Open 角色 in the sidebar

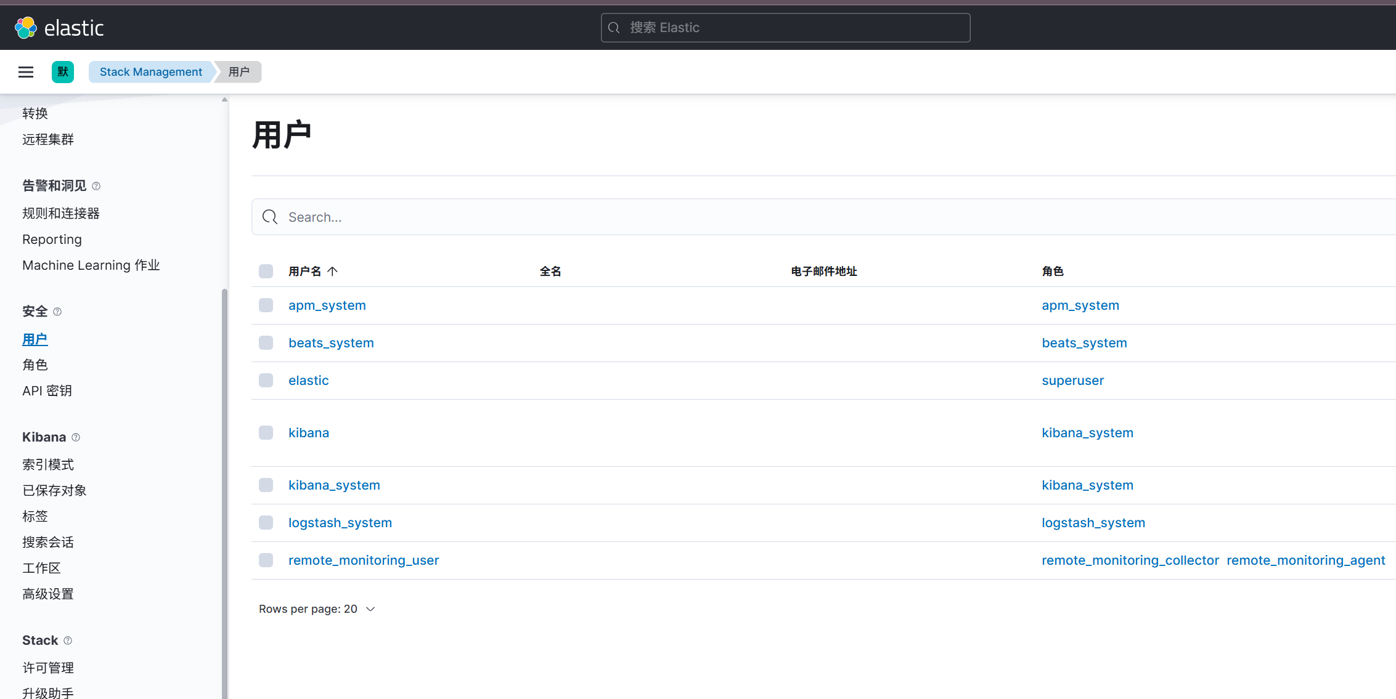(35, 365)
